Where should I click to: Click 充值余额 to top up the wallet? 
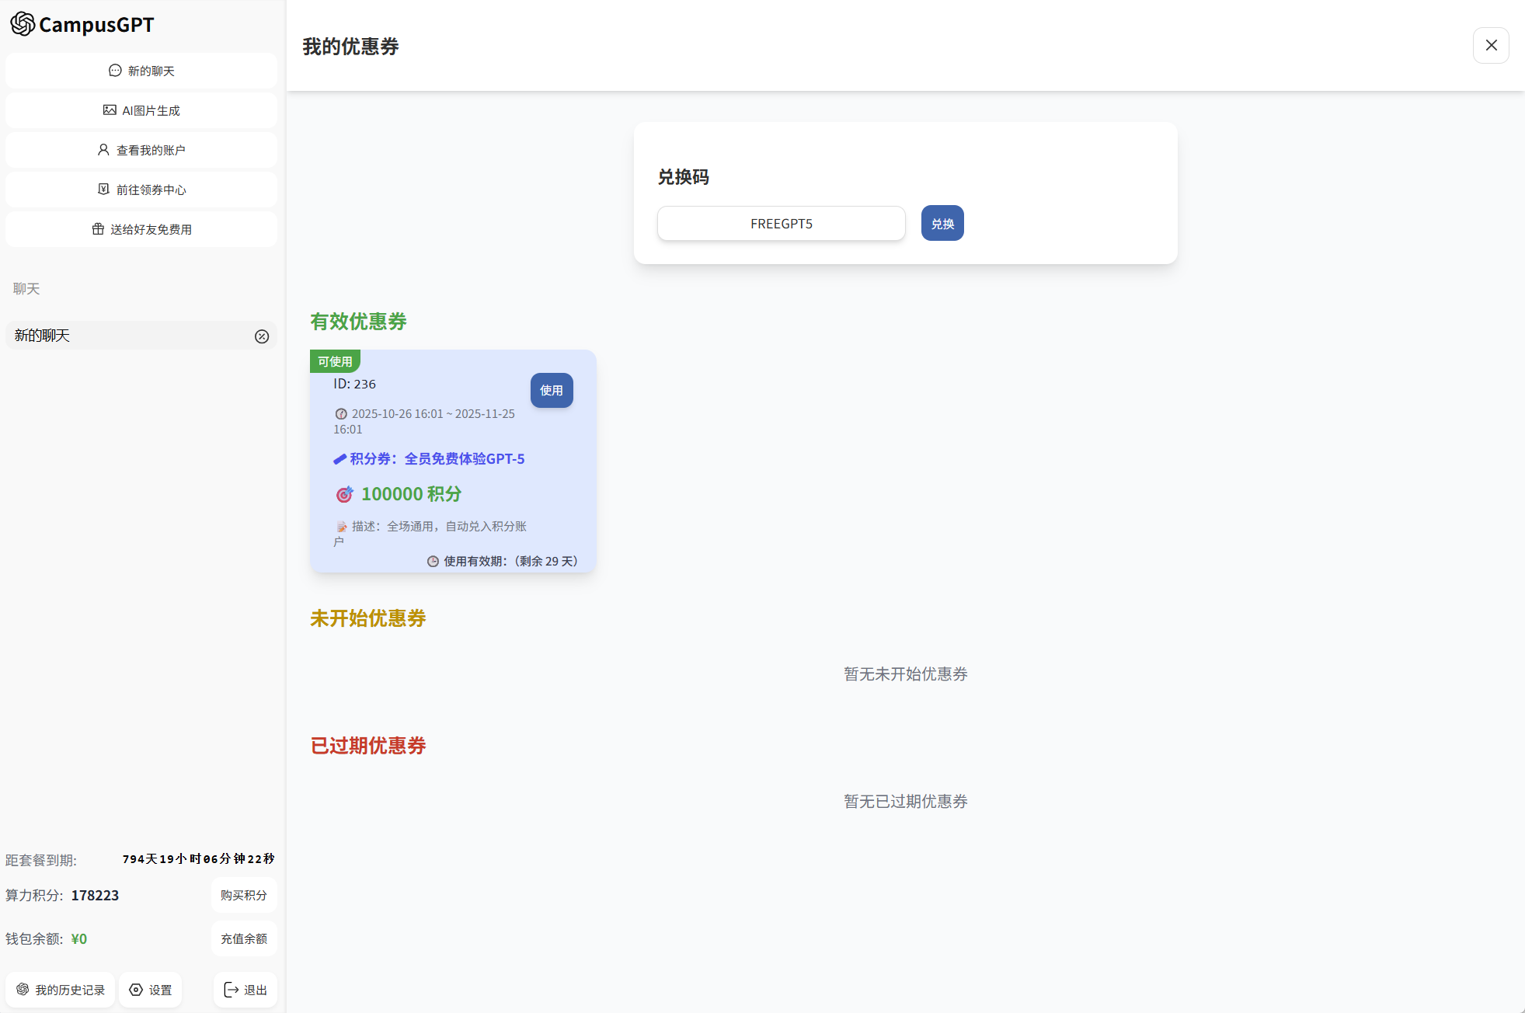tap(243, 938)
